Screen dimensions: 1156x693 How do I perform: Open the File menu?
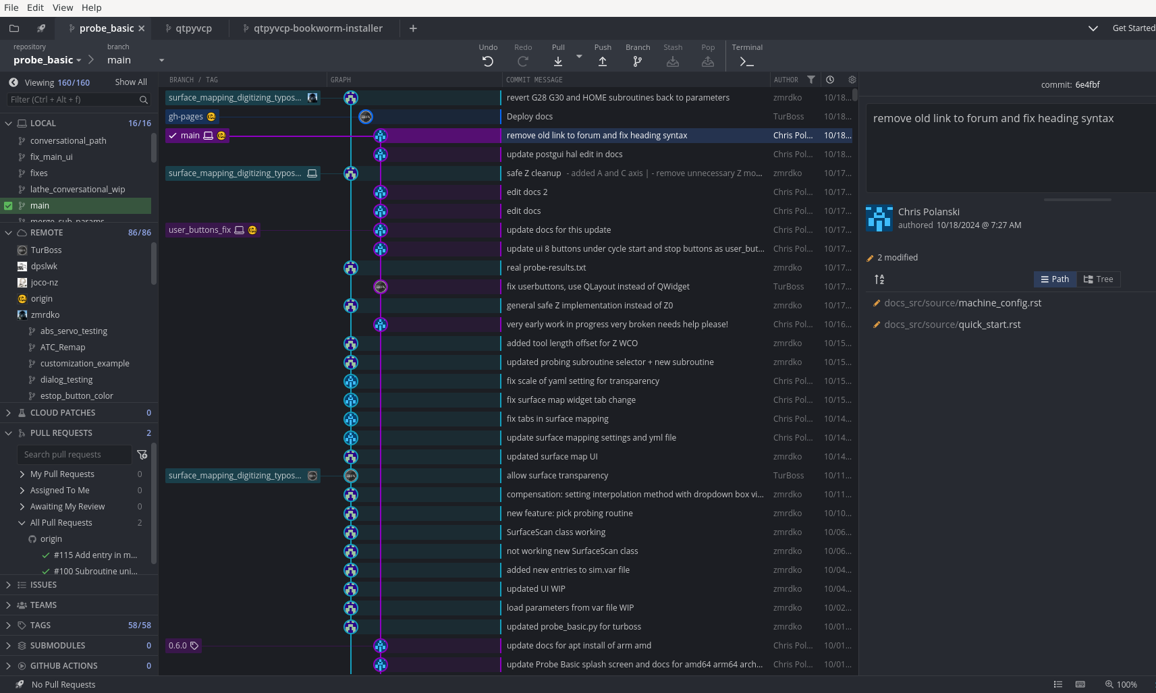[11, 7]
